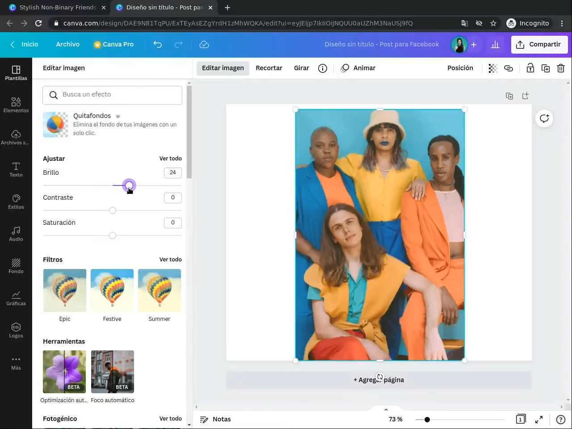
Task: Click the Contraste slider handle
Action: click(113, 210)
